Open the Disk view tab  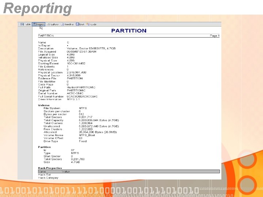(80, 24)
